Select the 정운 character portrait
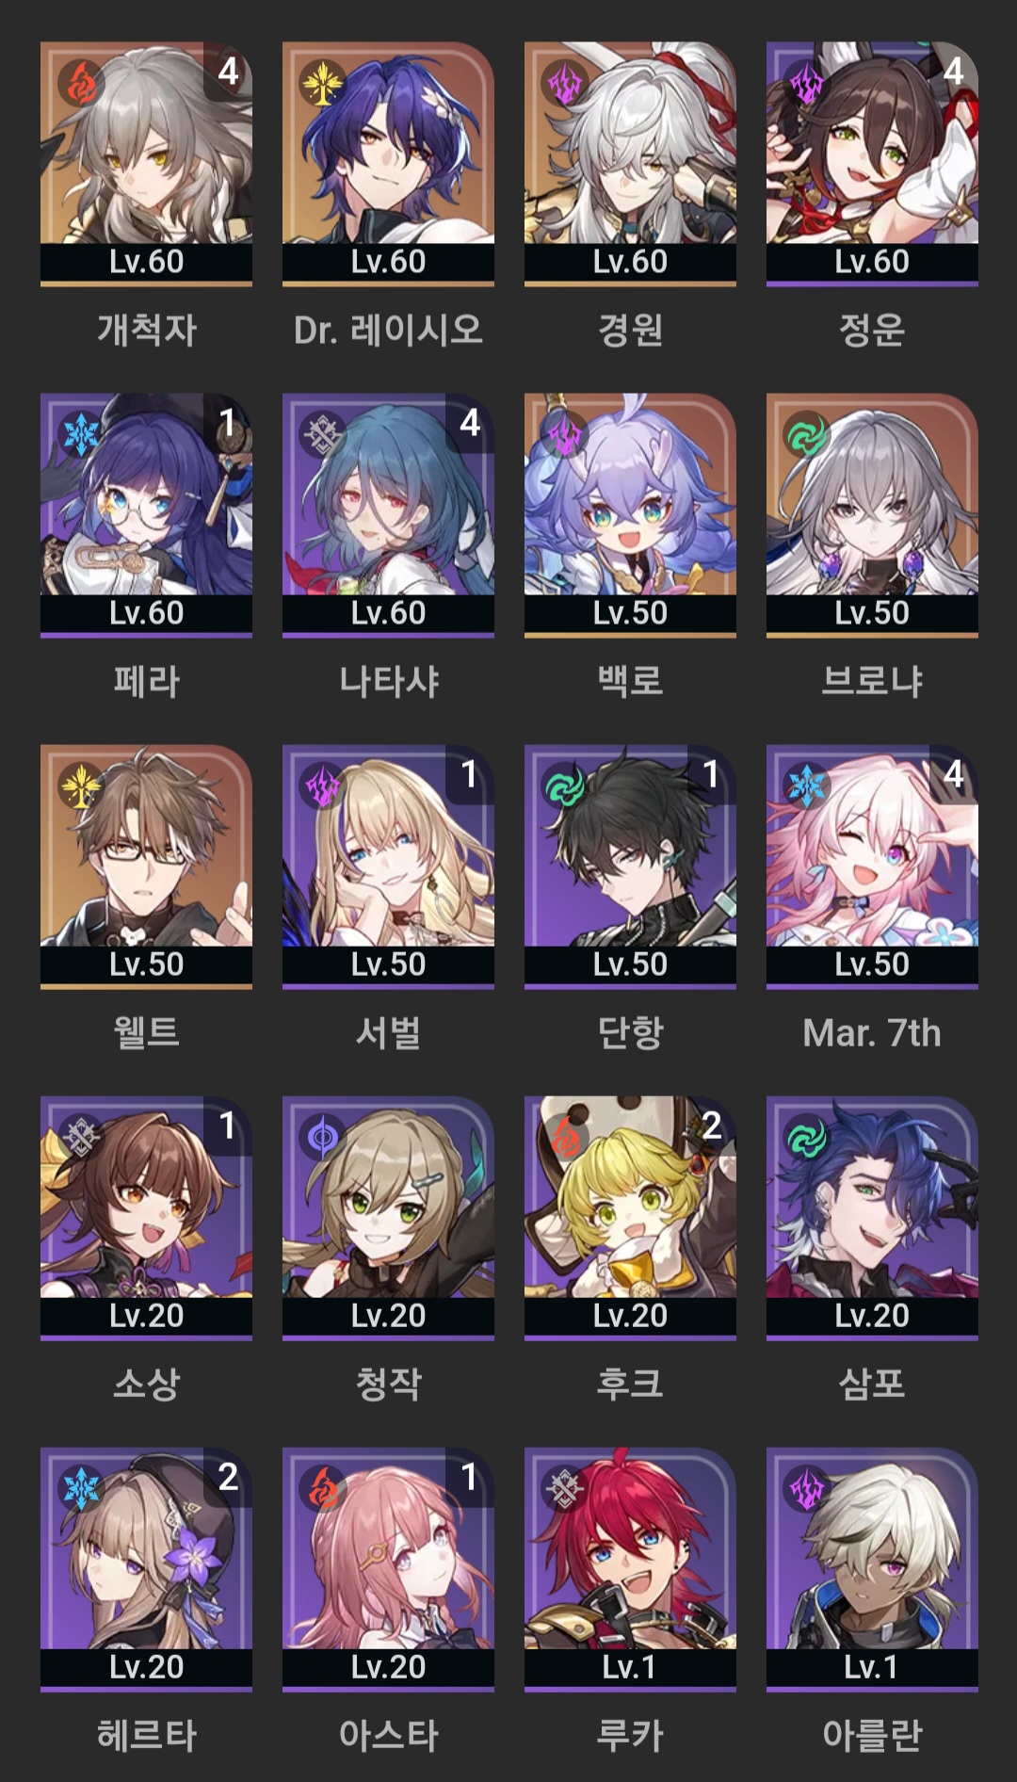 (872, 163)
